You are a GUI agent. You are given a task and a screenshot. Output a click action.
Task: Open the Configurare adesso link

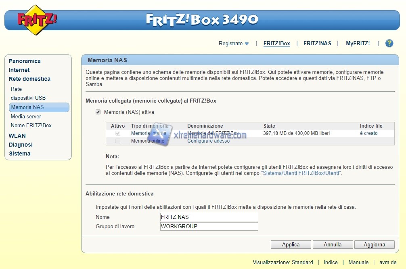[208, 141]
